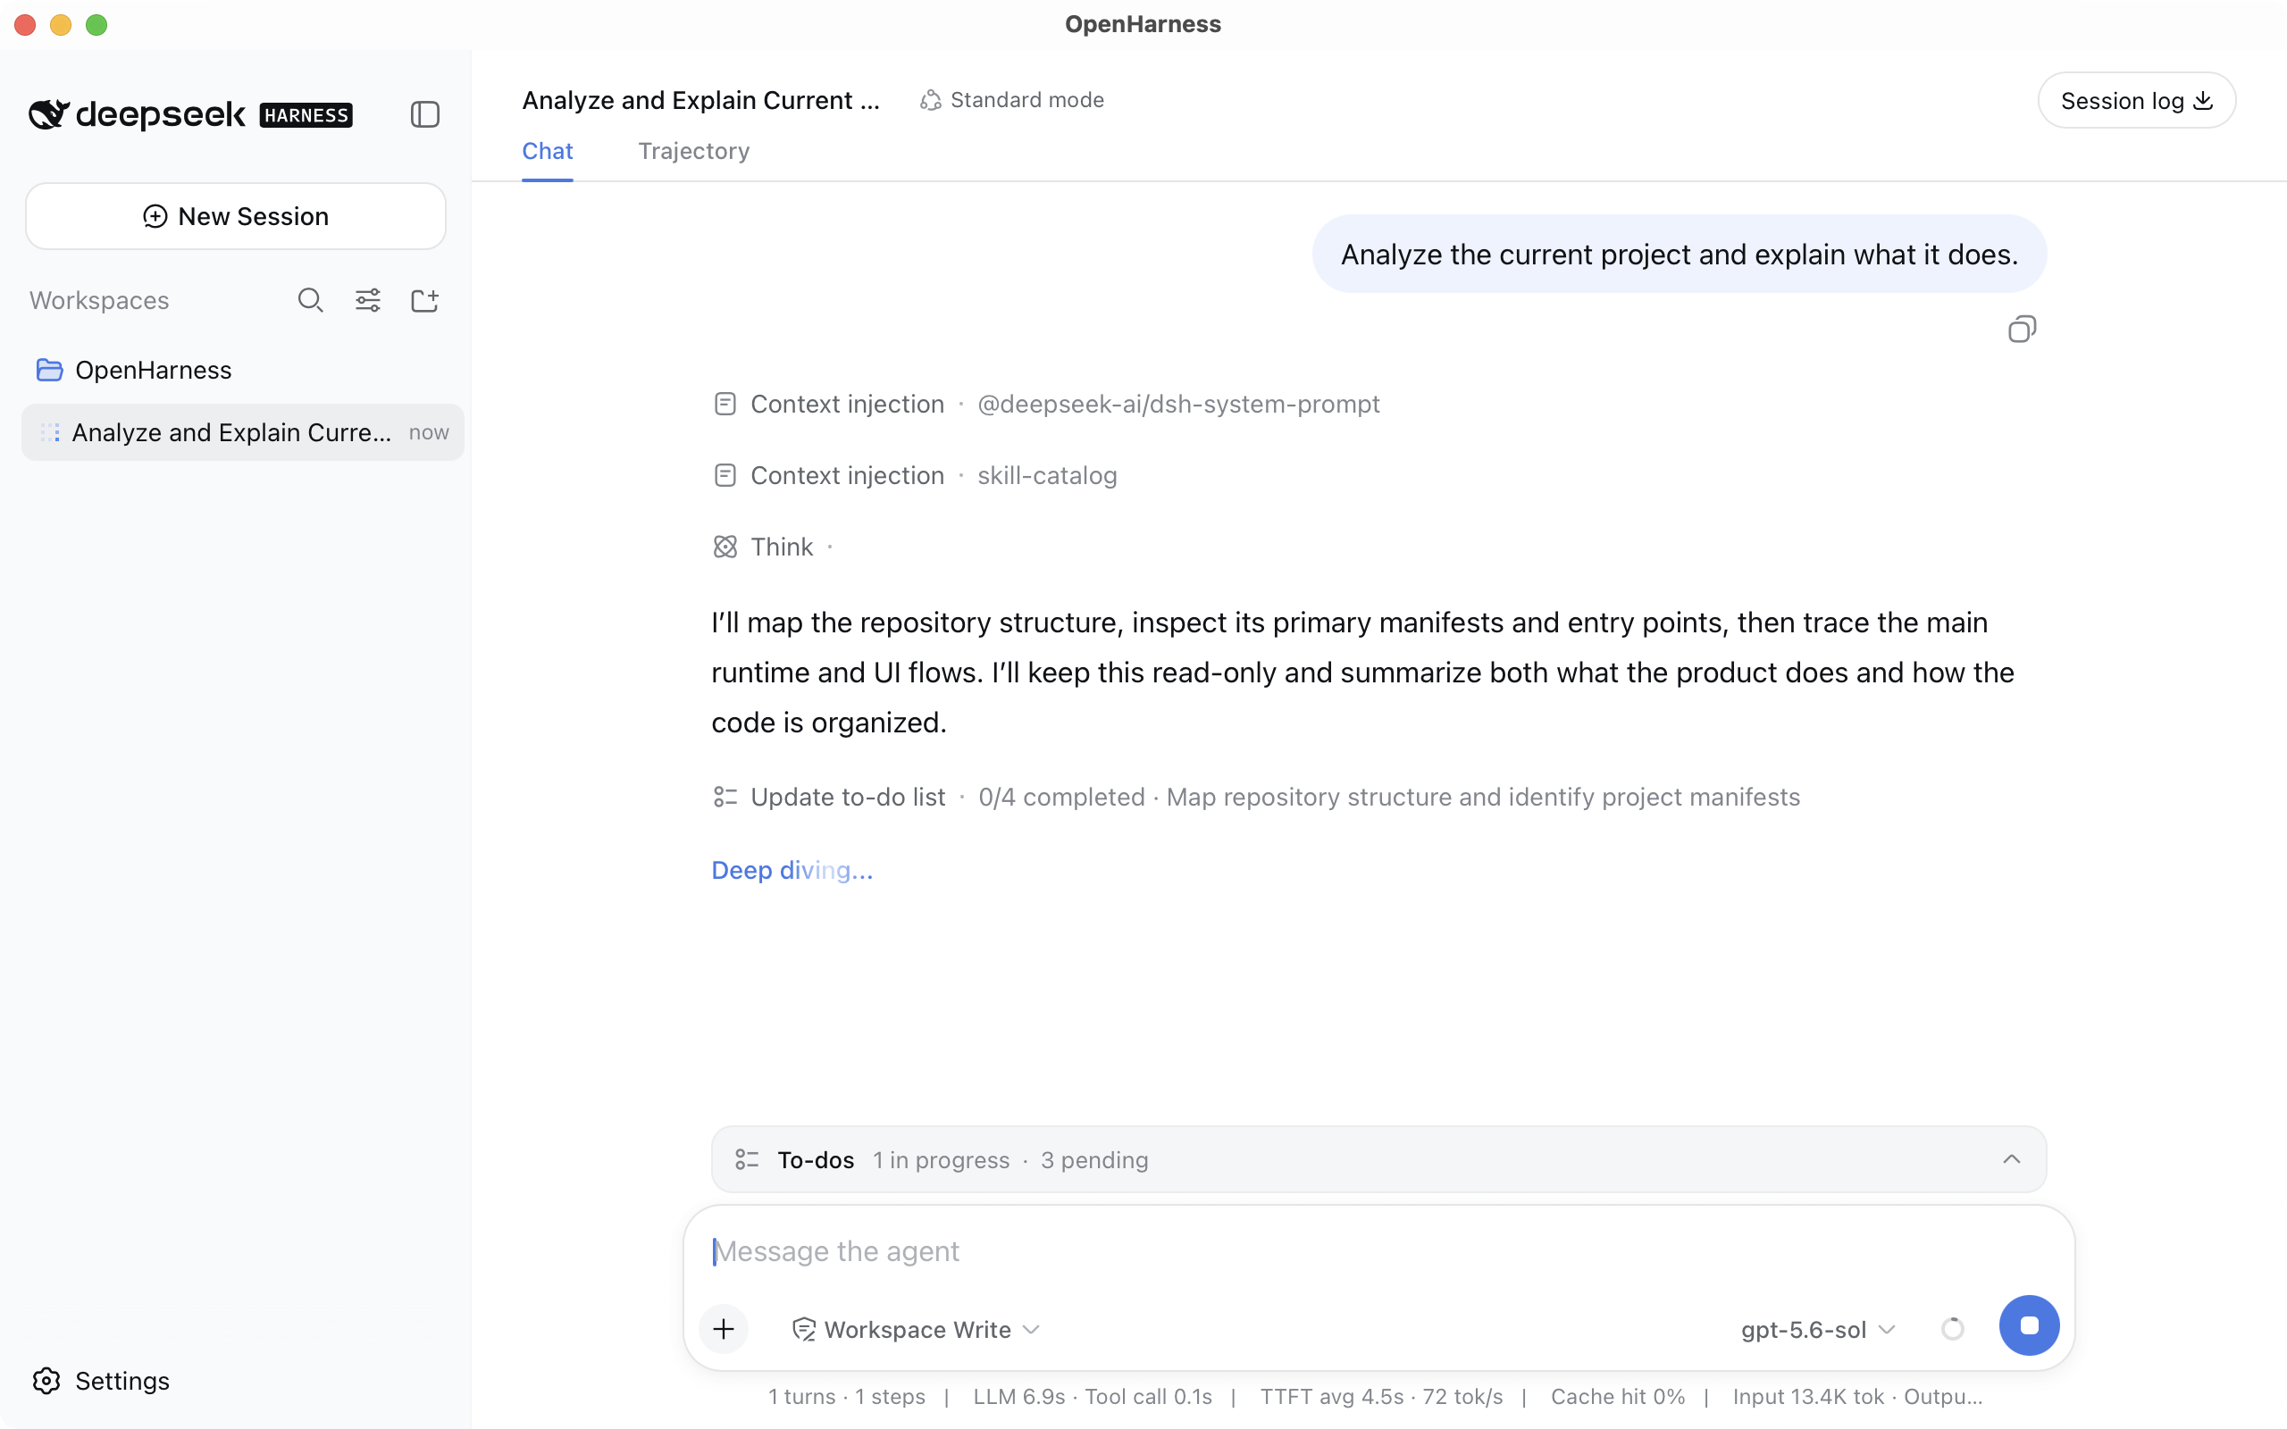Click the download arrow in Session log
The height and width of the screenshot is (1429, 2287).
(x=2204, y=100)
